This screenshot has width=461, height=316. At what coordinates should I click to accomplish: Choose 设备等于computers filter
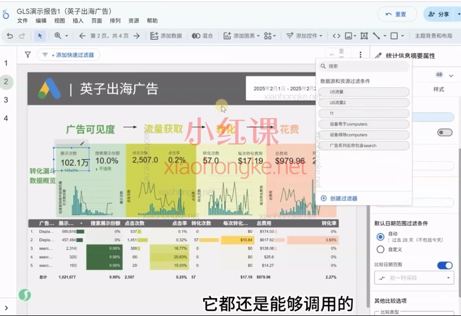(x=364, y=124)
